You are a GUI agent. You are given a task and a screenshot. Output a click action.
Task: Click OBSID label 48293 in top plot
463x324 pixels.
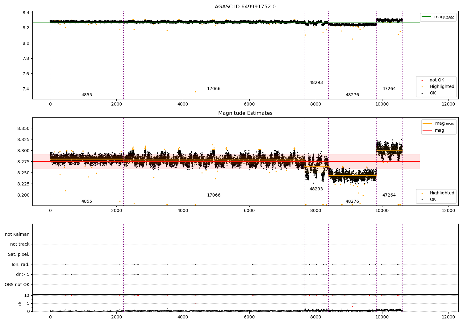[x=316, y=83]
